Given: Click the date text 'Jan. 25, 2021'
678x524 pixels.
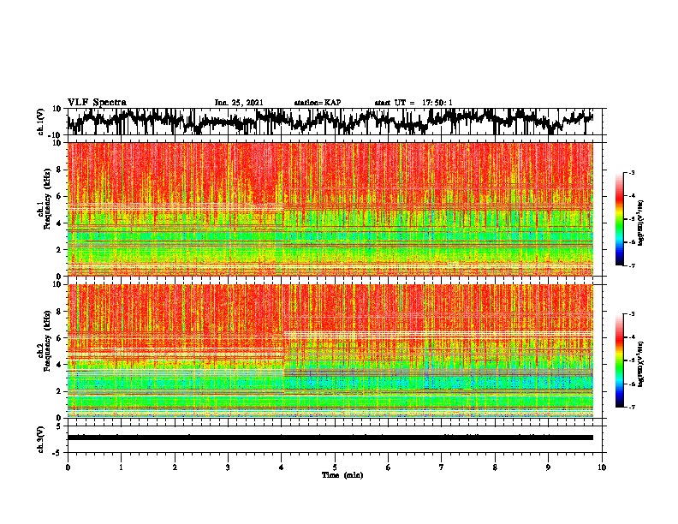Looking at the screenshot, I should click(x=239, y=103).
